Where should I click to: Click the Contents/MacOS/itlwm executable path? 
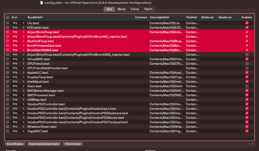pyautogui.click(x=166, y=86)
